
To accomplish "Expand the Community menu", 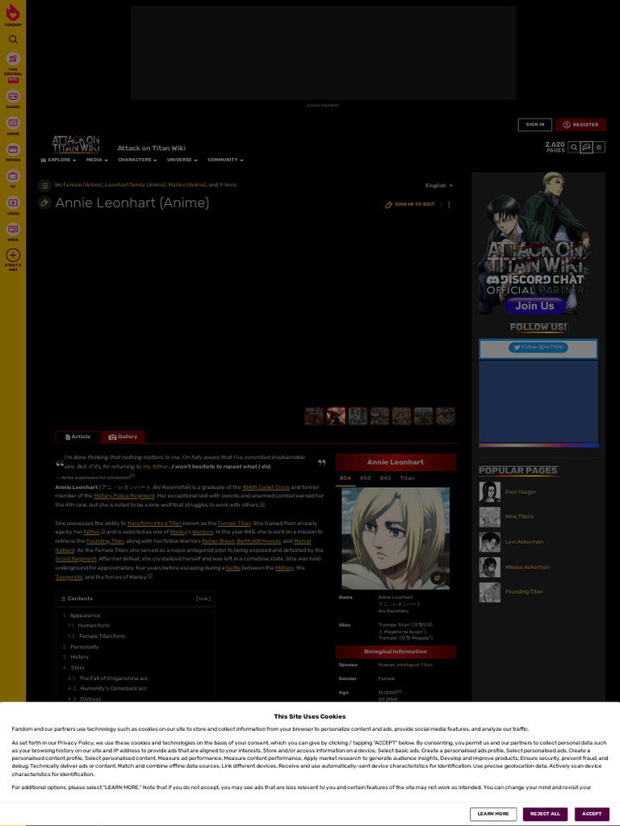I will point(225,160).
